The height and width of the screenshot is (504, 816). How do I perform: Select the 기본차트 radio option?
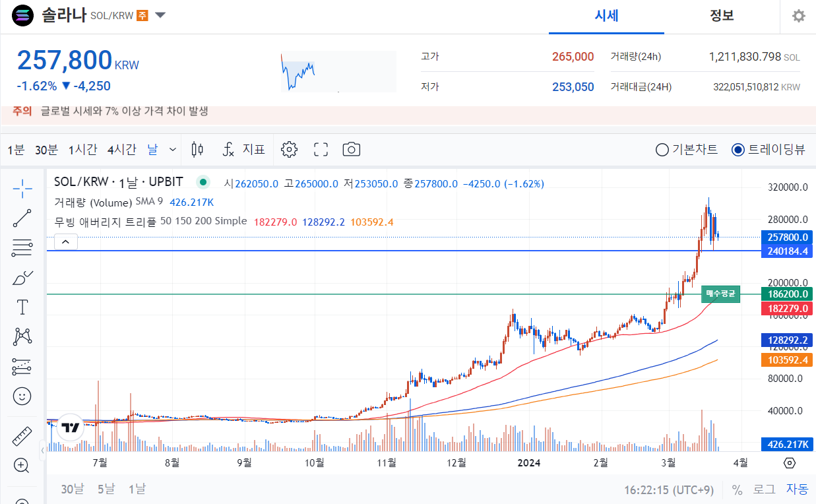tap(687, 150)
